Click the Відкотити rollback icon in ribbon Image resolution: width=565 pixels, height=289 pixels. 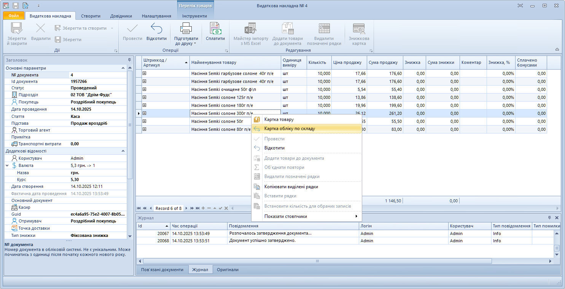pos(156,29)
